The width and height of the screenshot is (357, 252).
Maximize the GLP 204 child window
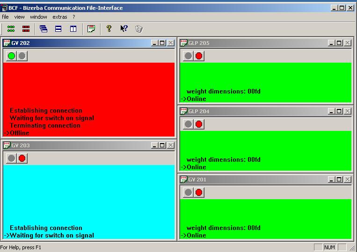[x=339, y=111]
